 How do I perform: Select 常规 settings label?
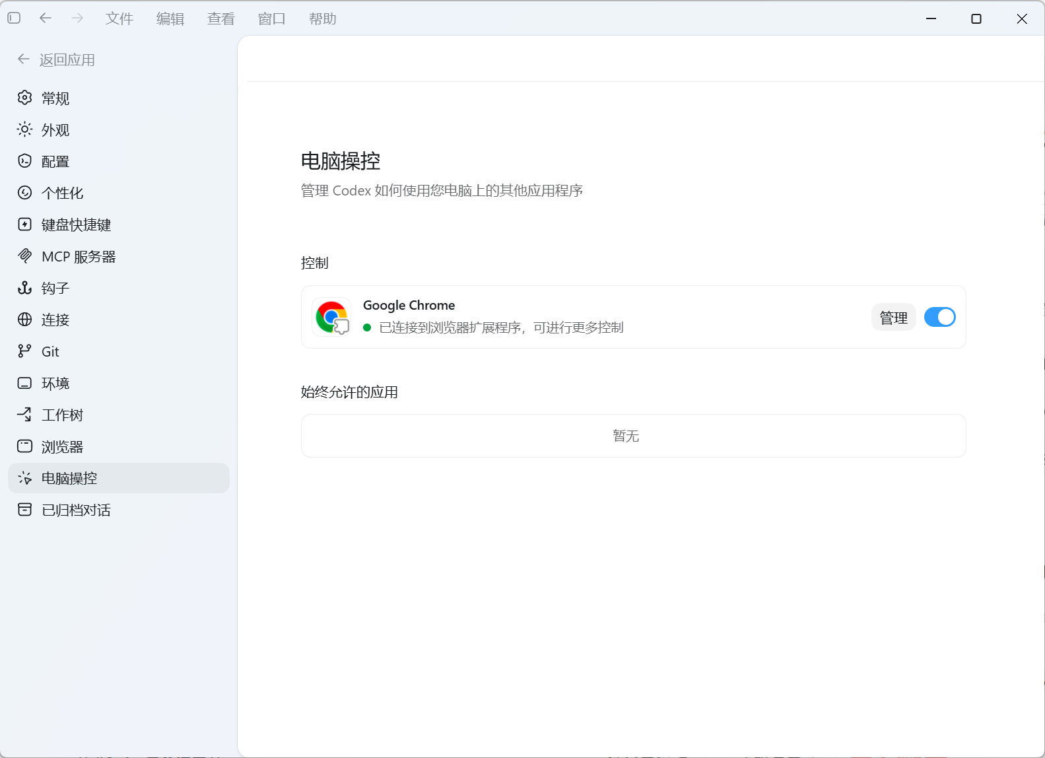[55, 98]
